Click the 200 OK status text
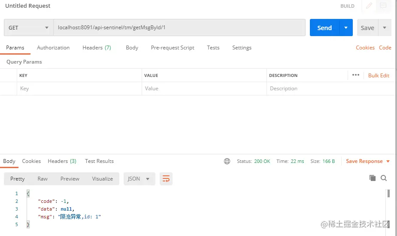397x236 pixels. point(262,161)
